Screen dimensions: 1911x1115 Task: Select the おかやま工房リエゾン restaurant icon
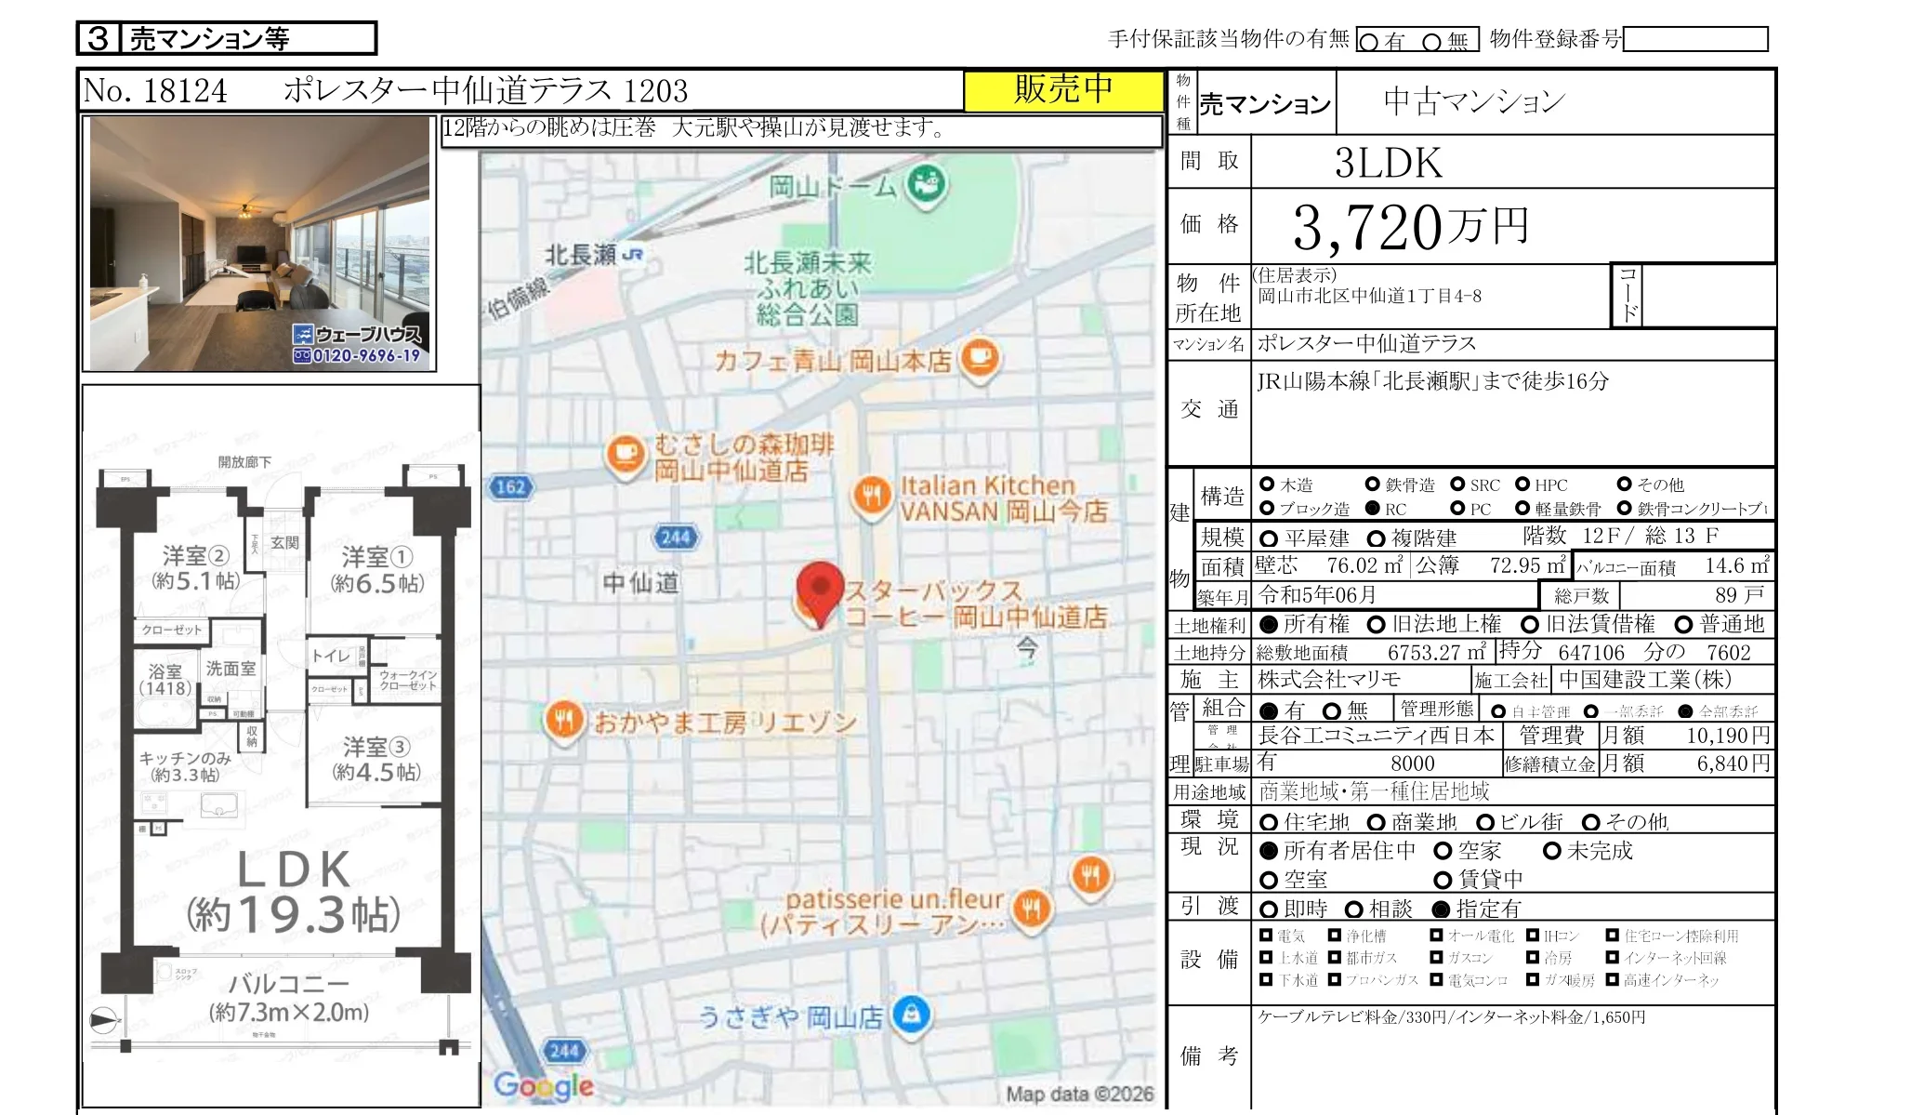(x=564, y=721)
